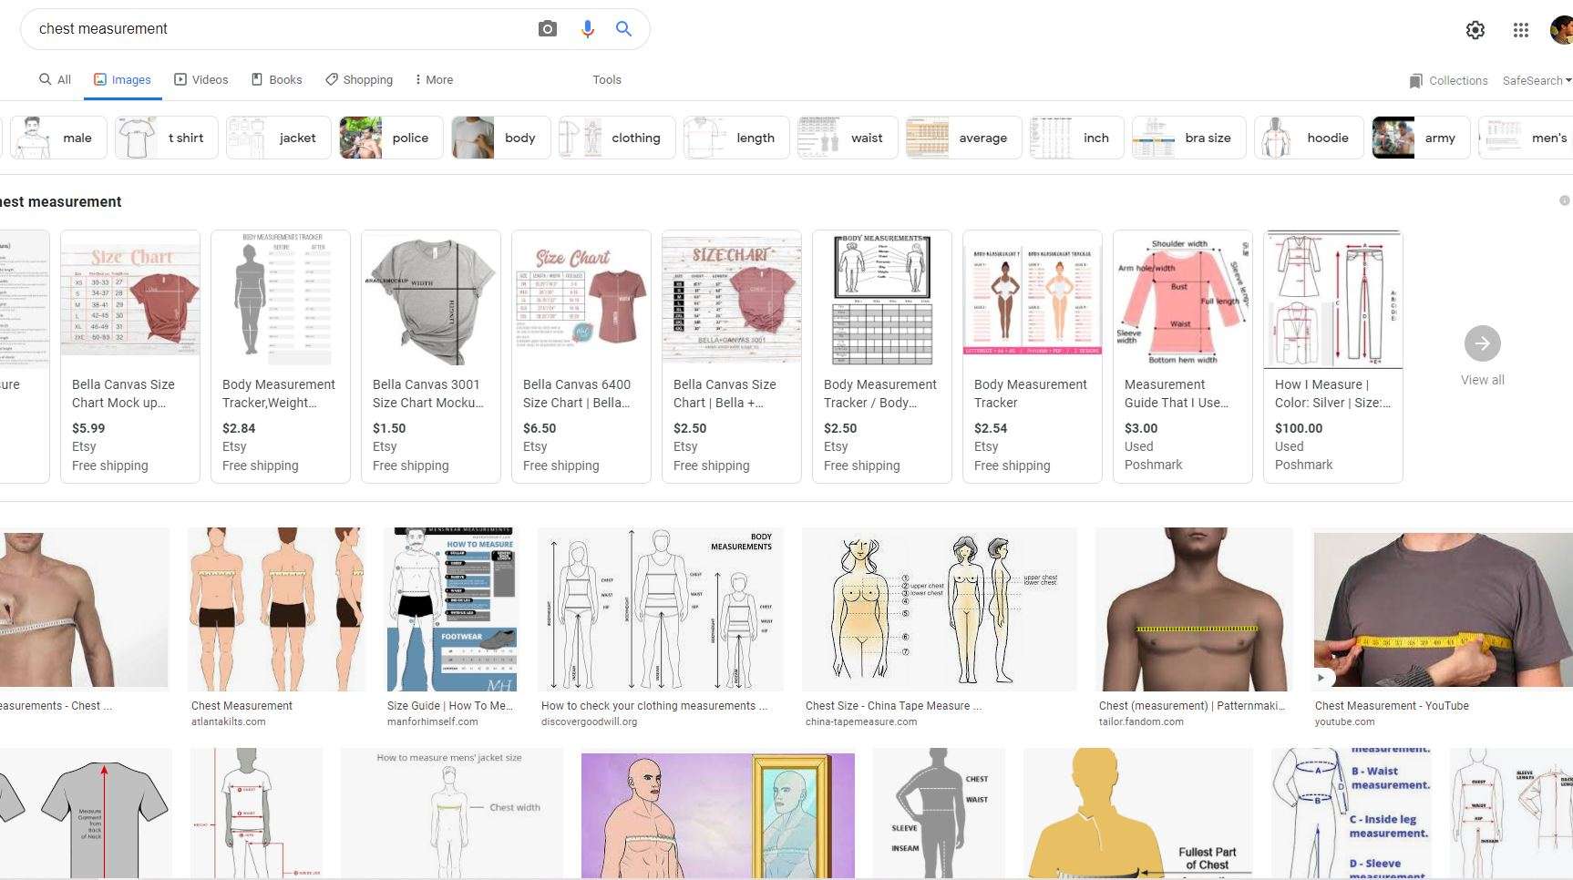Open atlantakilts.com Chest Measurement image
Viewport: 1573px width, 880px height.
[277, 609]
